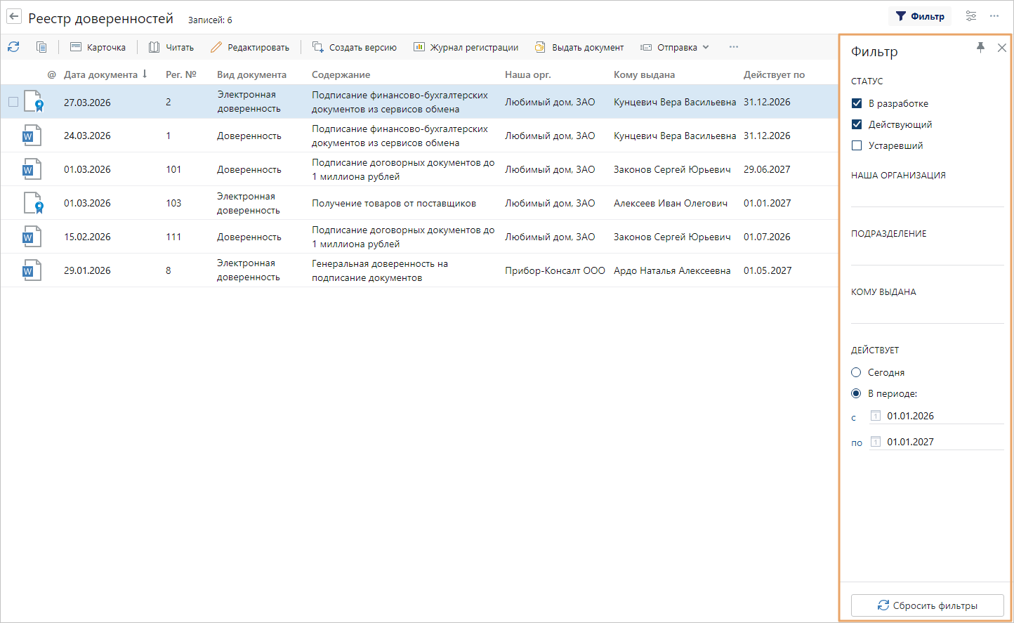Select the Сегодня radio option
This screenshot has width=1014, height=623.
[x=856, y=372]
